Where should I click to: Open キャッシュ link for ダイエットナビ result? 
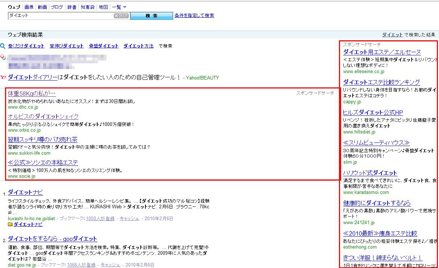pos(130,218)
